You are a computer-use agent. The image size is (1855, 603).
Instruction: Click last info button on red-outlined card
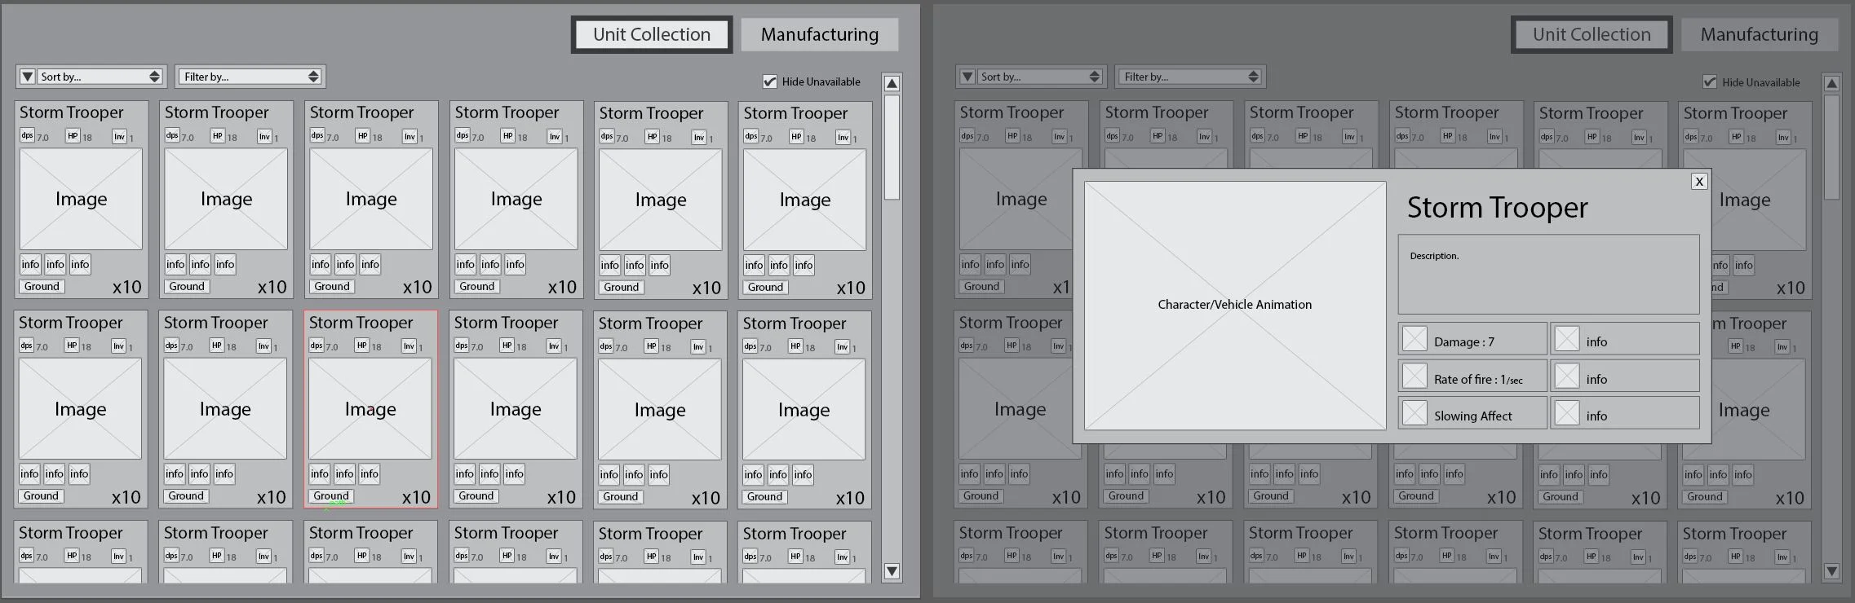pyautogui.click(x=370, y=474)
